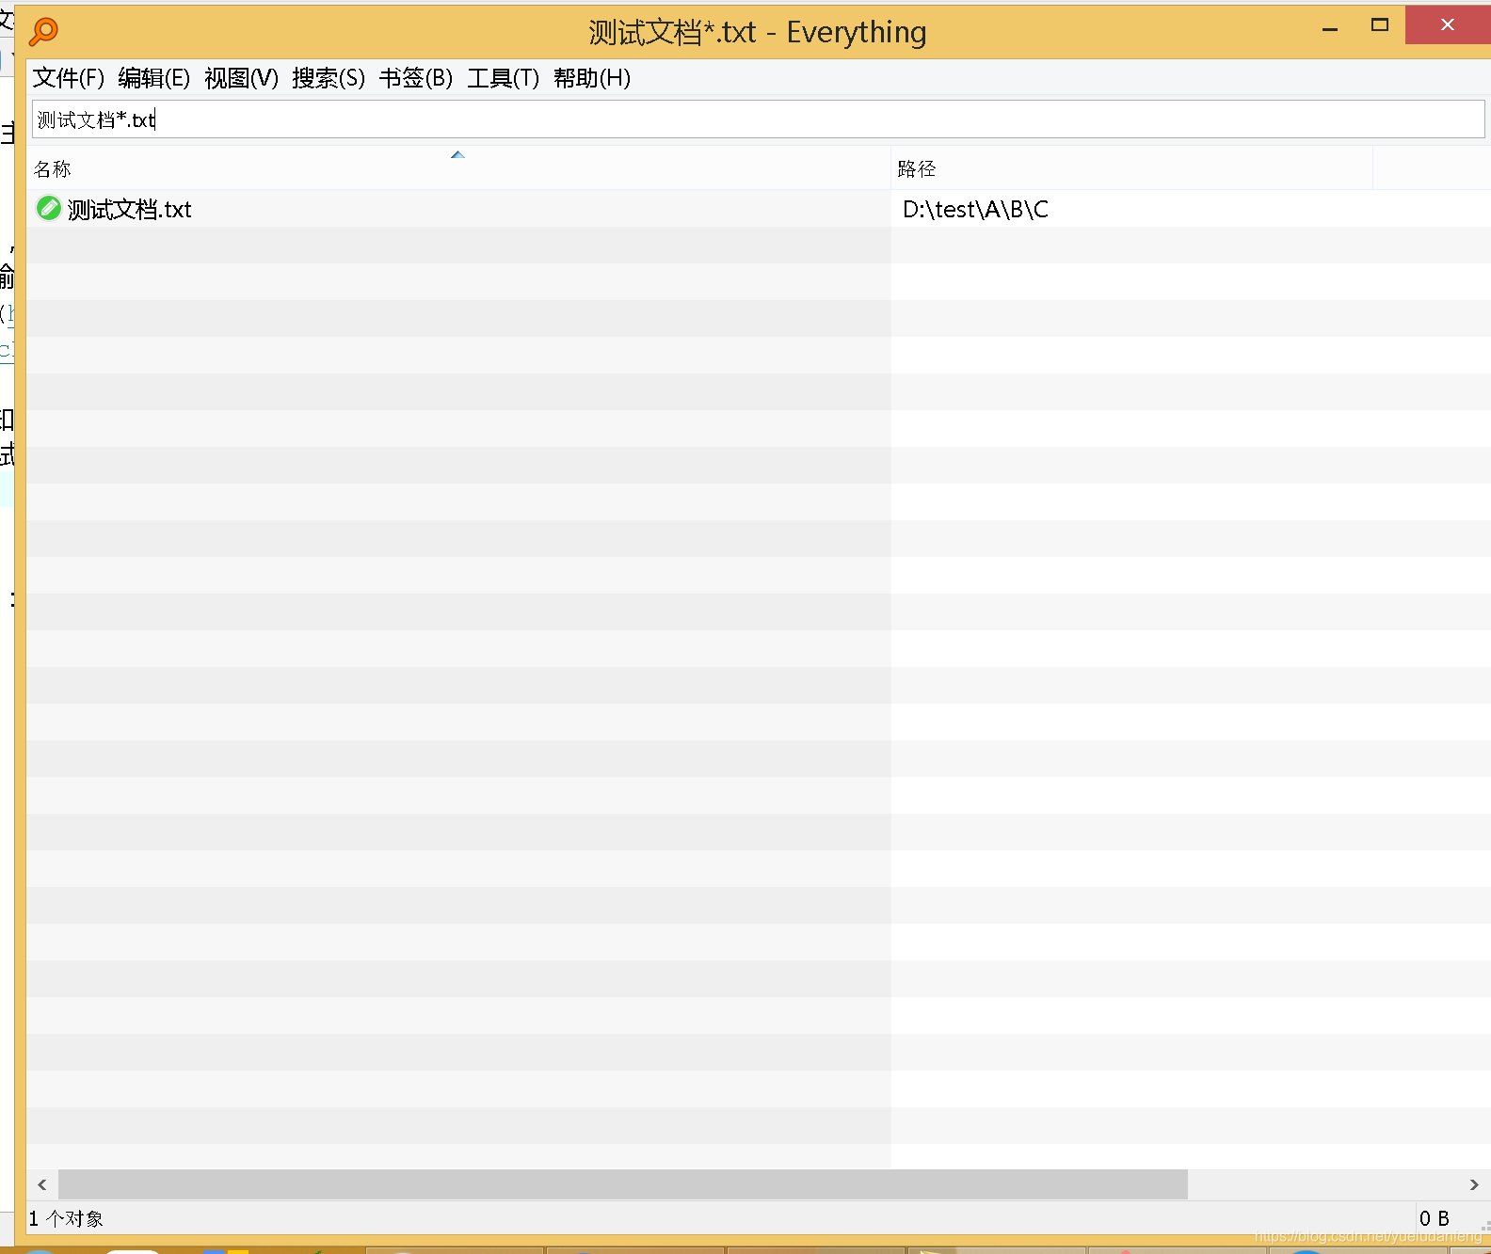Open the 工具(T) menu
This screenshot has height=1254, width=1491.
pos(504,78)
